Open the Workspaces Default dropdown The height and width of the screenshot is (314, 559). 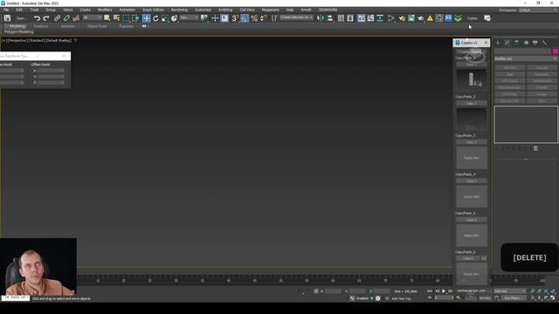point(537,10)
